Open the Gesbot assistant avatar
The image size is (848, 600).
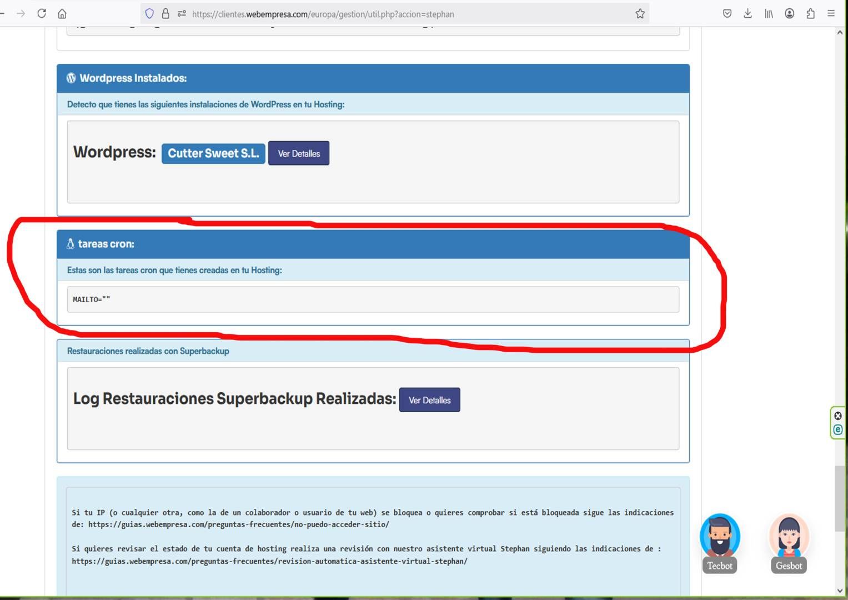tap(789, 536)
